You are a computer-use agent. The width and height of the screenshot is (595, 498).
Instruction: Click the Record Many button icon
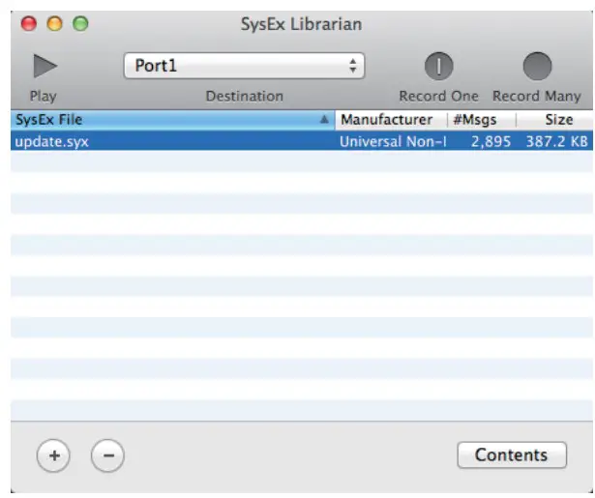537,67
